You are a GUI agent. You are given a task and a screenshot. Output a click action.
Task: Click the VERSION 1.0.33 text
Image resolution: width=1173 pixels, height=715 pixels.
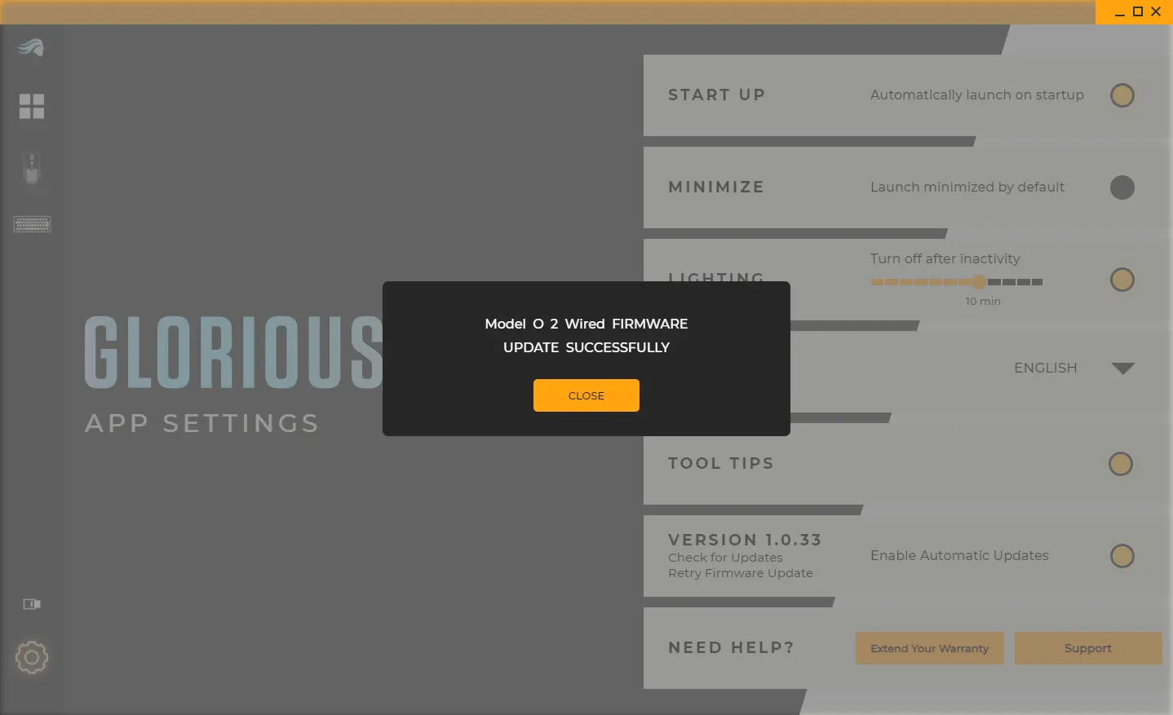click(x=745, y=540)
